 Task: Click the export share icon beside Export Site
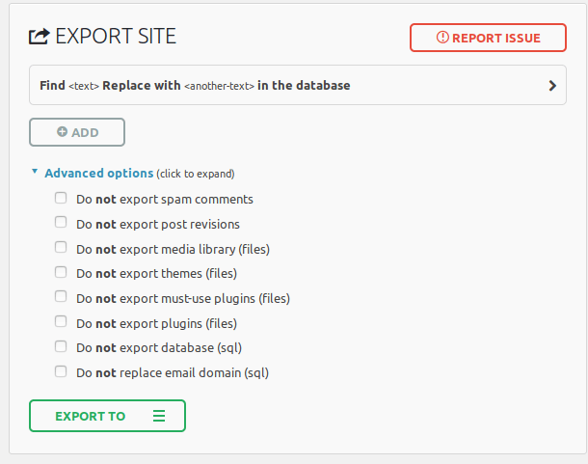click(39, 37)
